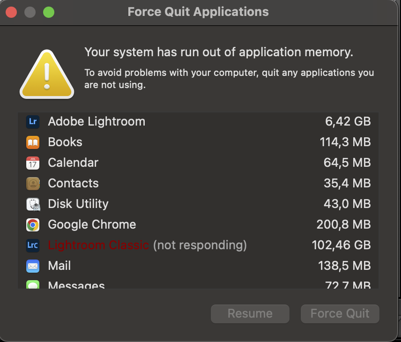Click the Lightroom Classic Lrc icon

pos(33,245)
